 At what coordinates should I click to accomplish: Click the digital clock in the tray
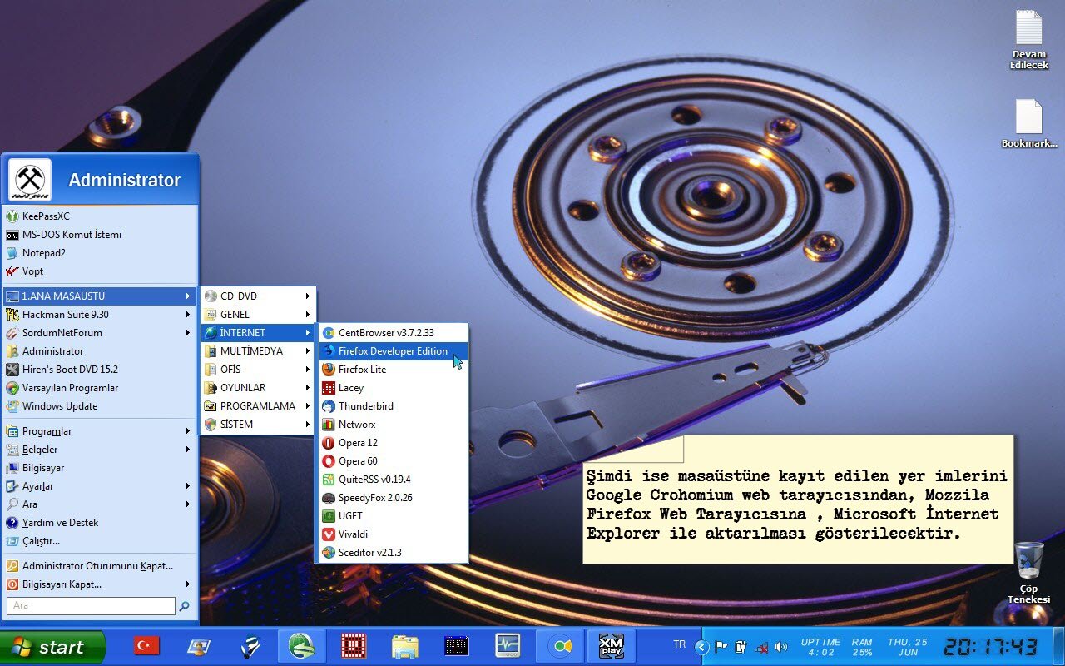990,647
